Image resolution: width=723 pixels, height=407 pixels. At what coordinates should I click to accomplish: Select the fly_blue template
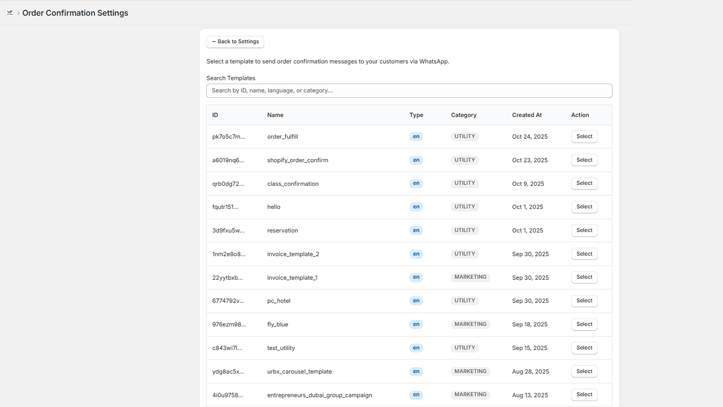tap(584, 324)
